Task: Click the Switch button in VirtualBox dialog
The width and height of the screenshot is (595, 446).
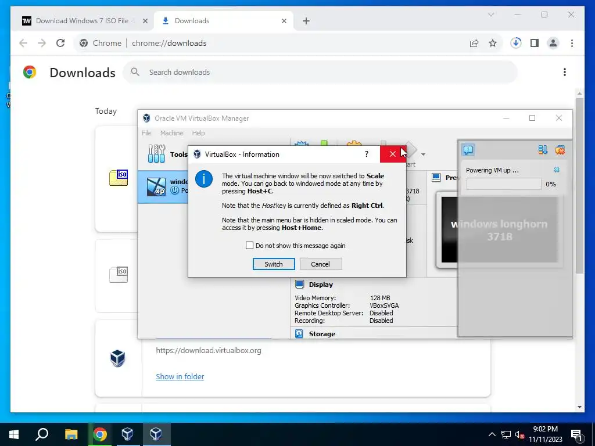Action: (x=274, y=264)
